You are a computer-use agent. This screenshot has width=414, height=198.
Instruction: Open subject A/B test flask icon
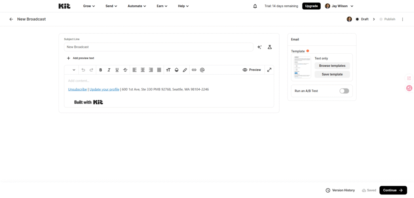[x=270, y=47]
